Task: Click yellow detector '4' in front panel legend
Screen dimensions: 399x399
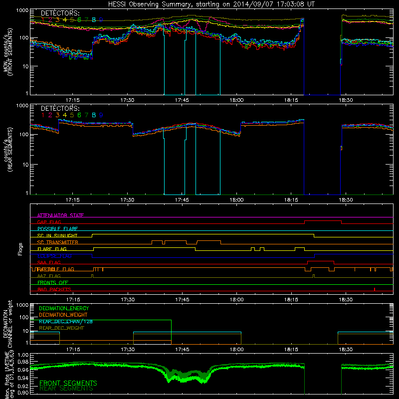Action: click(x=65, y=20)
